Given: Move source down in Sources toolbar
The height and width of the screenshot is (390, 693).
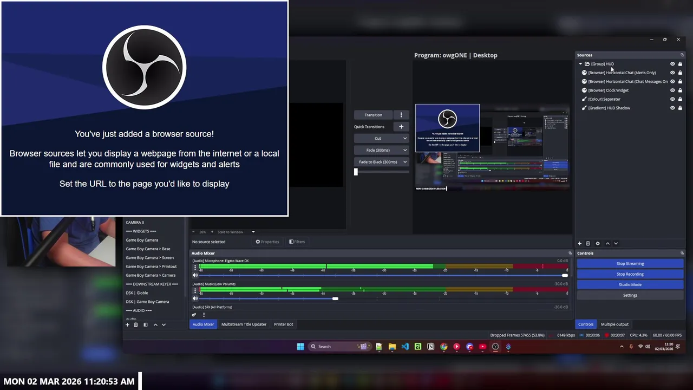Looking at the screenshot, I should click(616, 244).
